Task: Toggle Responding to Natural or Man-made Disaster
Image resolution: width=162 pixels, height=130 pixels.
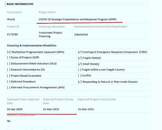Action: (80, 82)
